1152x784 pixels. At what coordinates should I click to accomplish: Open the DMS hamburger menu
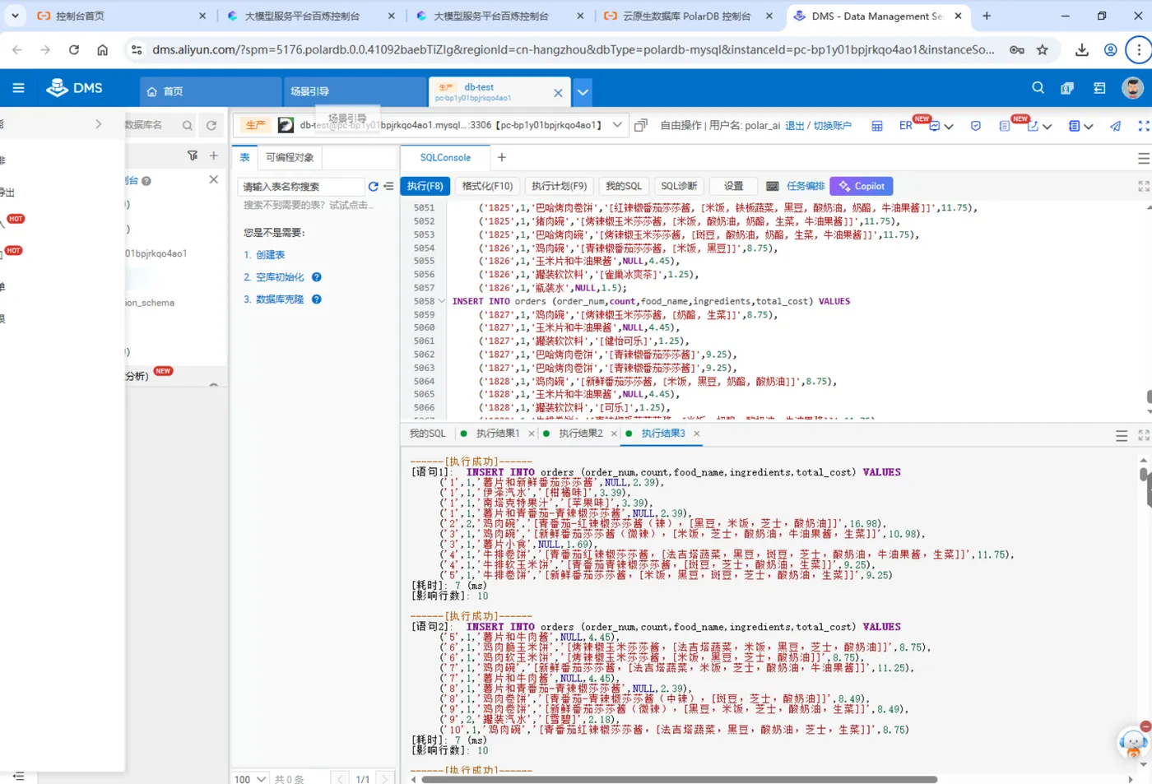(18, 88)
